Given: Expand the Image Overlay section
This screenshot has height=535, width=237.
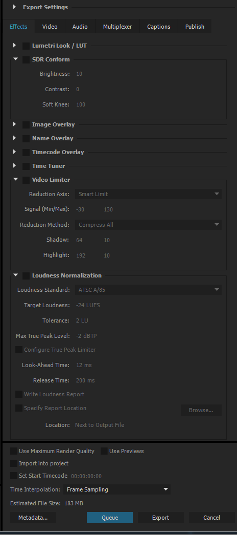Looking at the screenshot, I should [15, 124].
